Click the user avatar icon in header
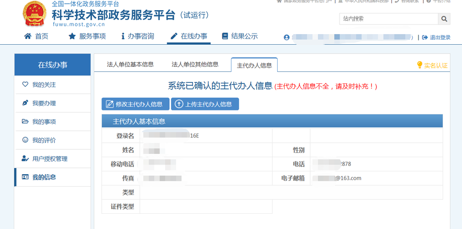This screenshot has width=462, height=229. point(287,37)
